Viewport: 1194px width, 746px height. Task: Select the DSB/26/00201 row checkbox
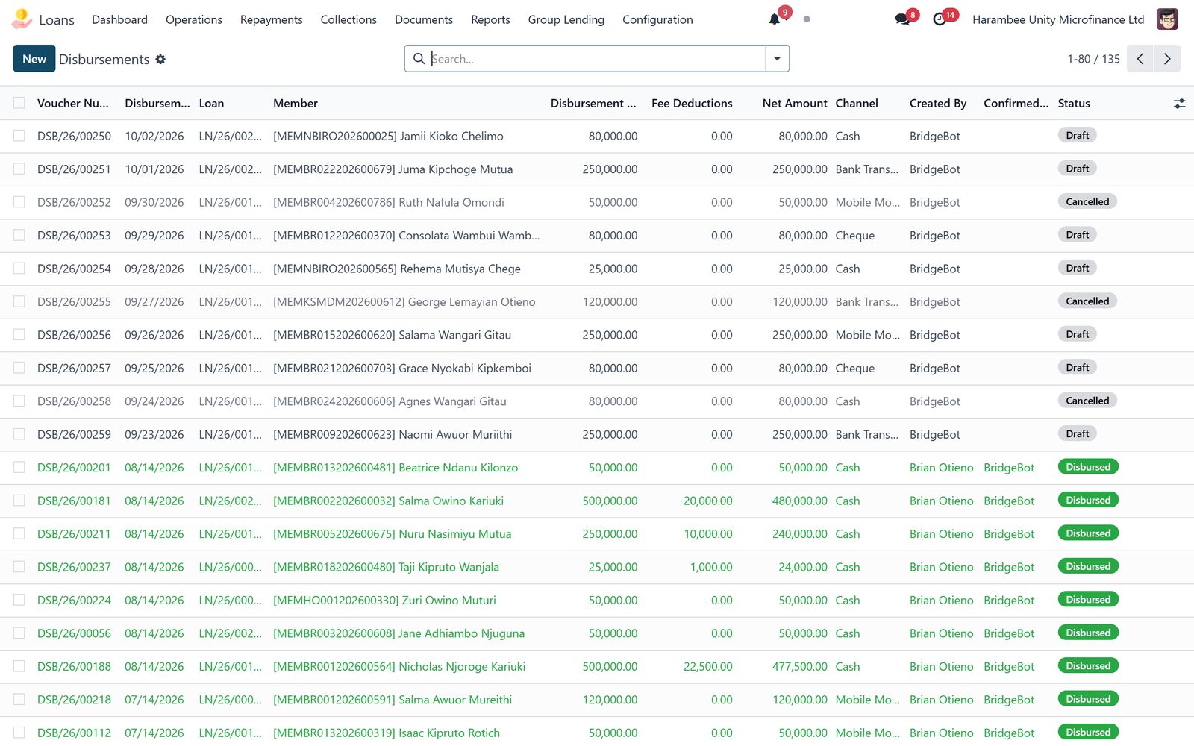[19, 467]
